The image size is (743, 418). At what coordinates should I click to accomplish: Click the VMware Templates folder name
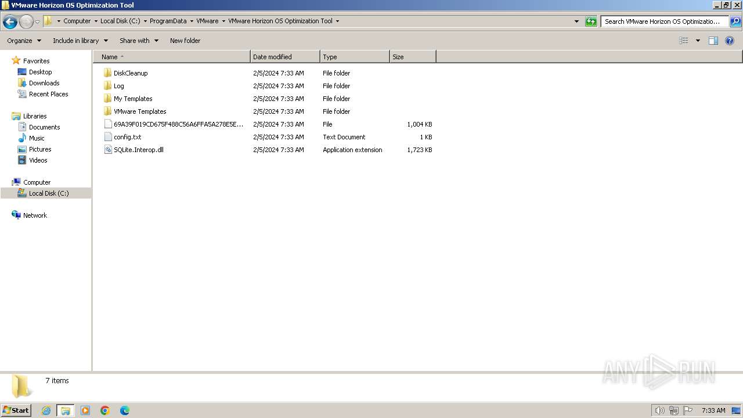(x=140, y=111)
